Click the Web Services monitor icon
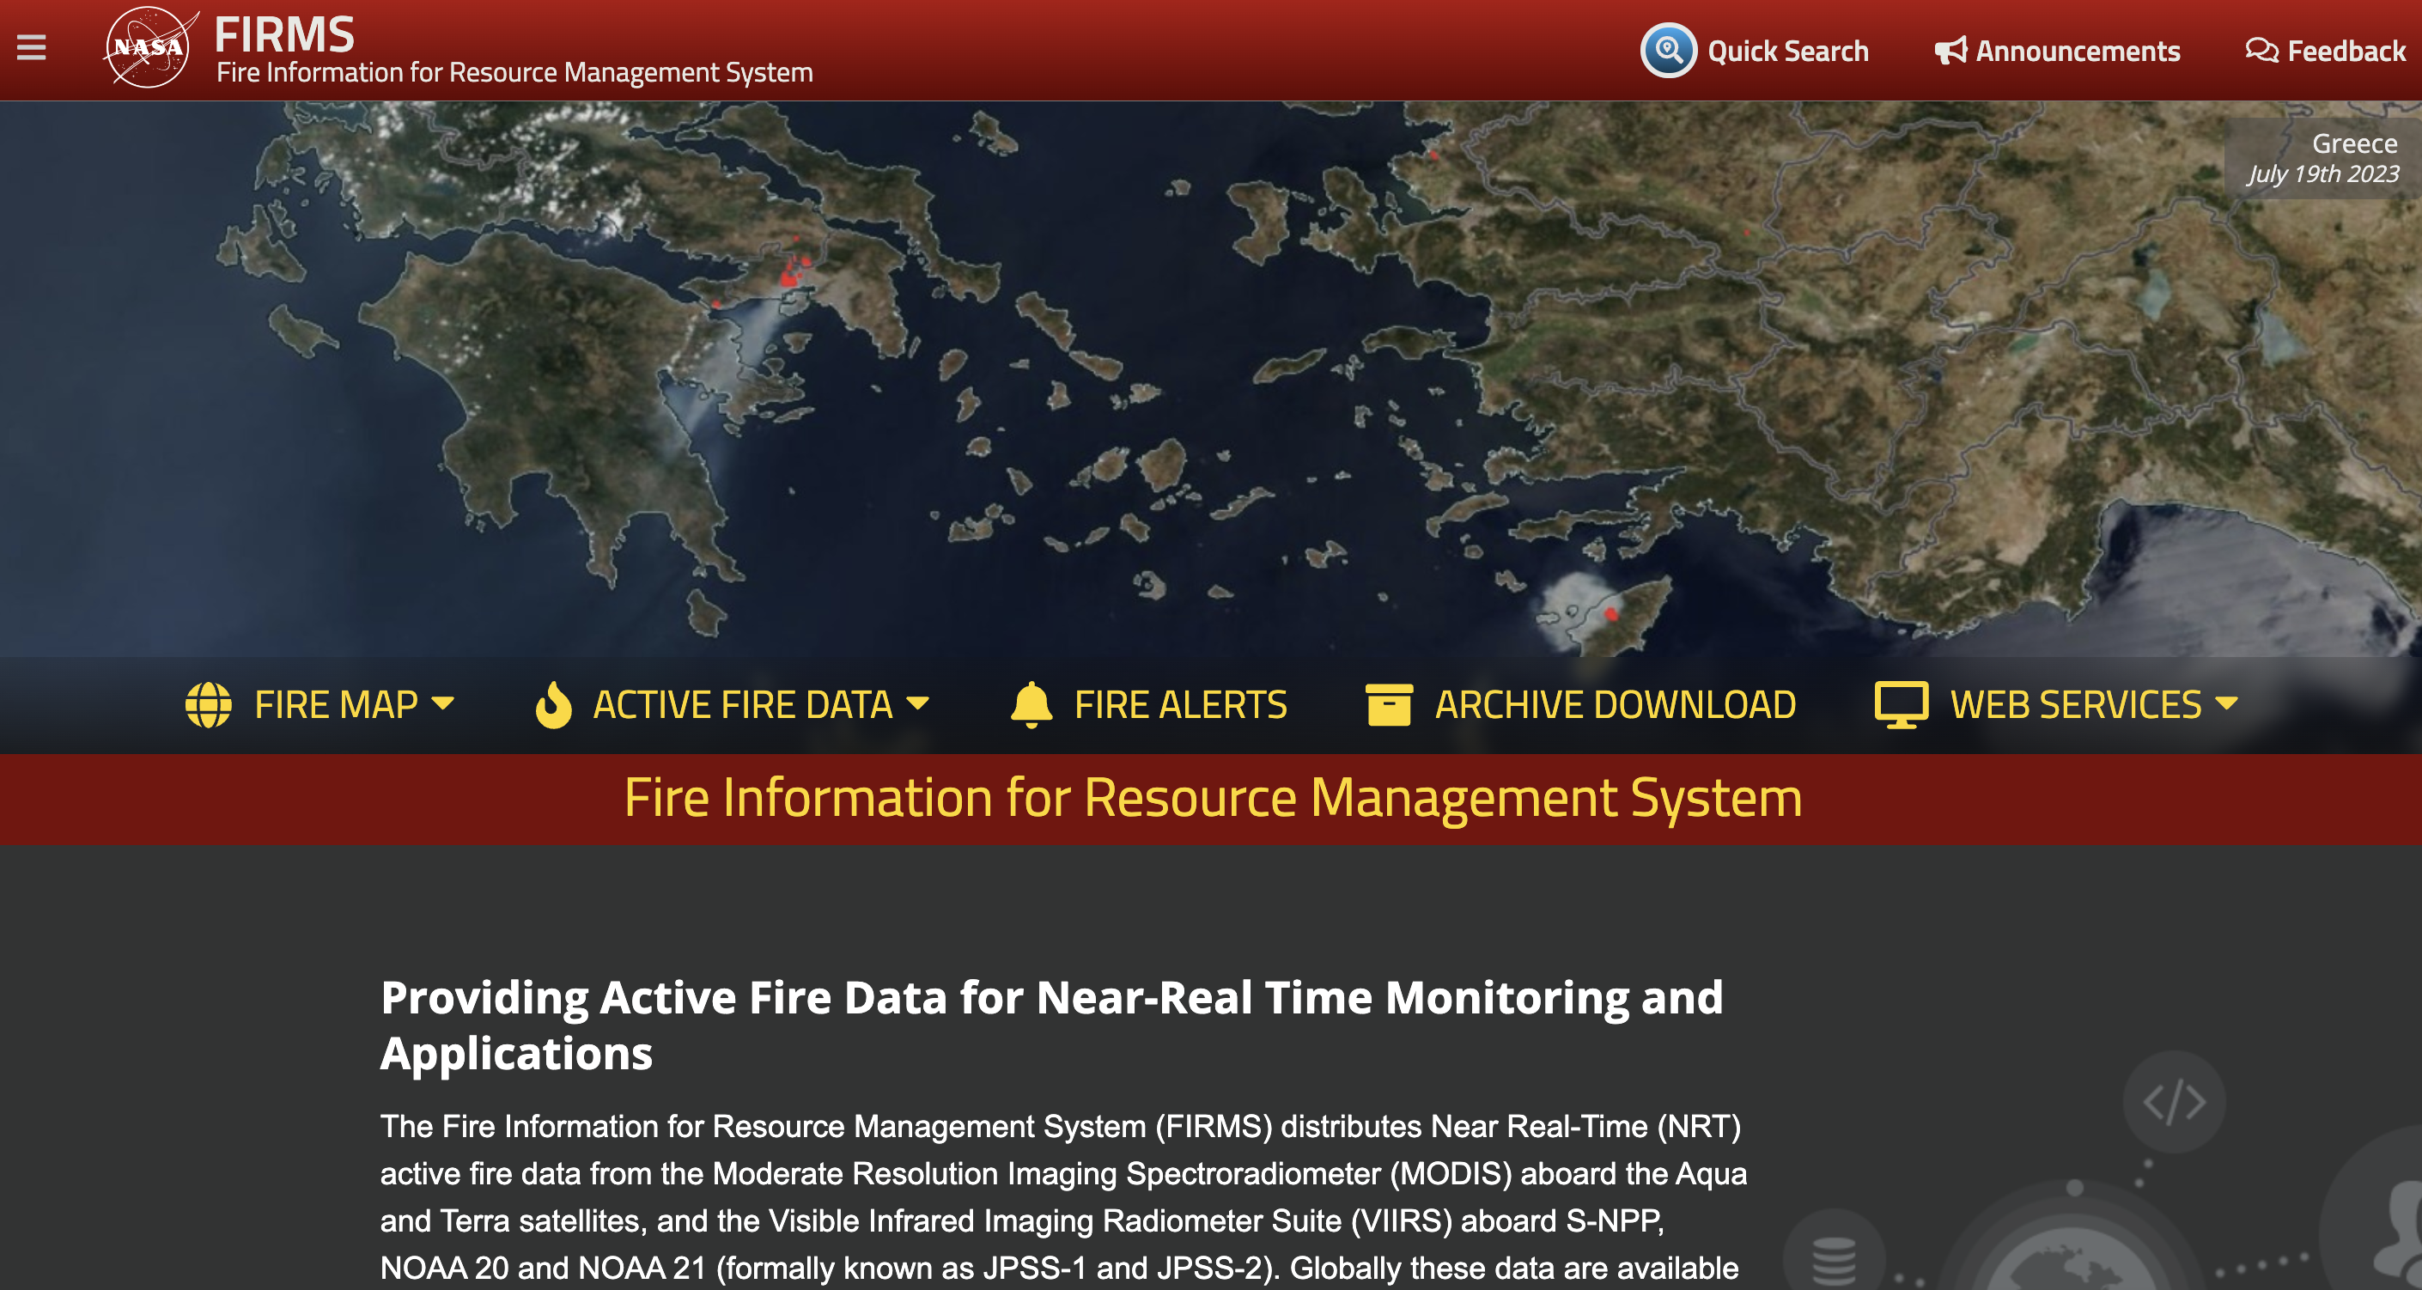Viewport: 2422px width, 1290px height. 1902,704
